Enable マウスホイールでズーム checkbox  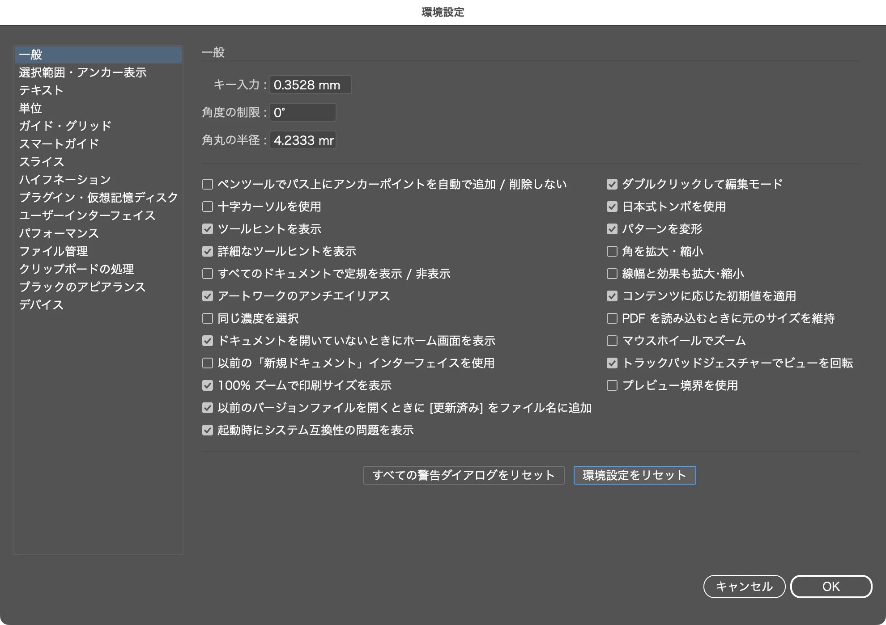coord(612,341)
